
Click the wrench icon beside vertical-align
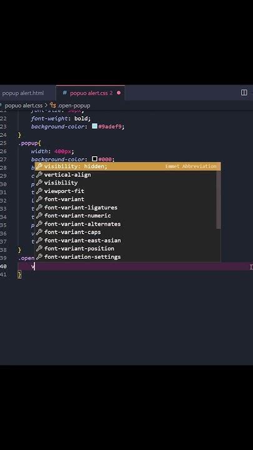coord(39,174)
